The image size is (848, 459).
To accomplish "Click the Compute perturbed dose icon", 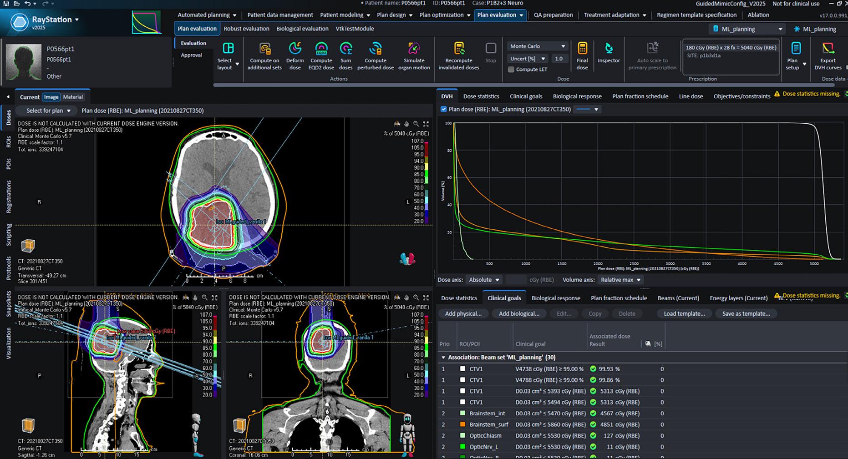I will (375, 49).
